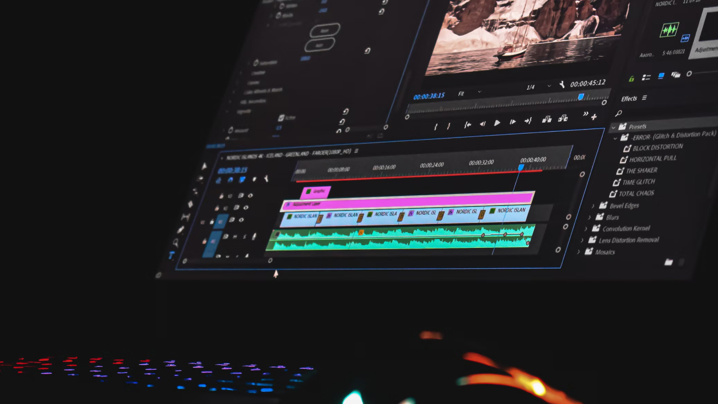Select the TIME GLITCH preset
The image size is (718, 404).
tap(638, 182)
